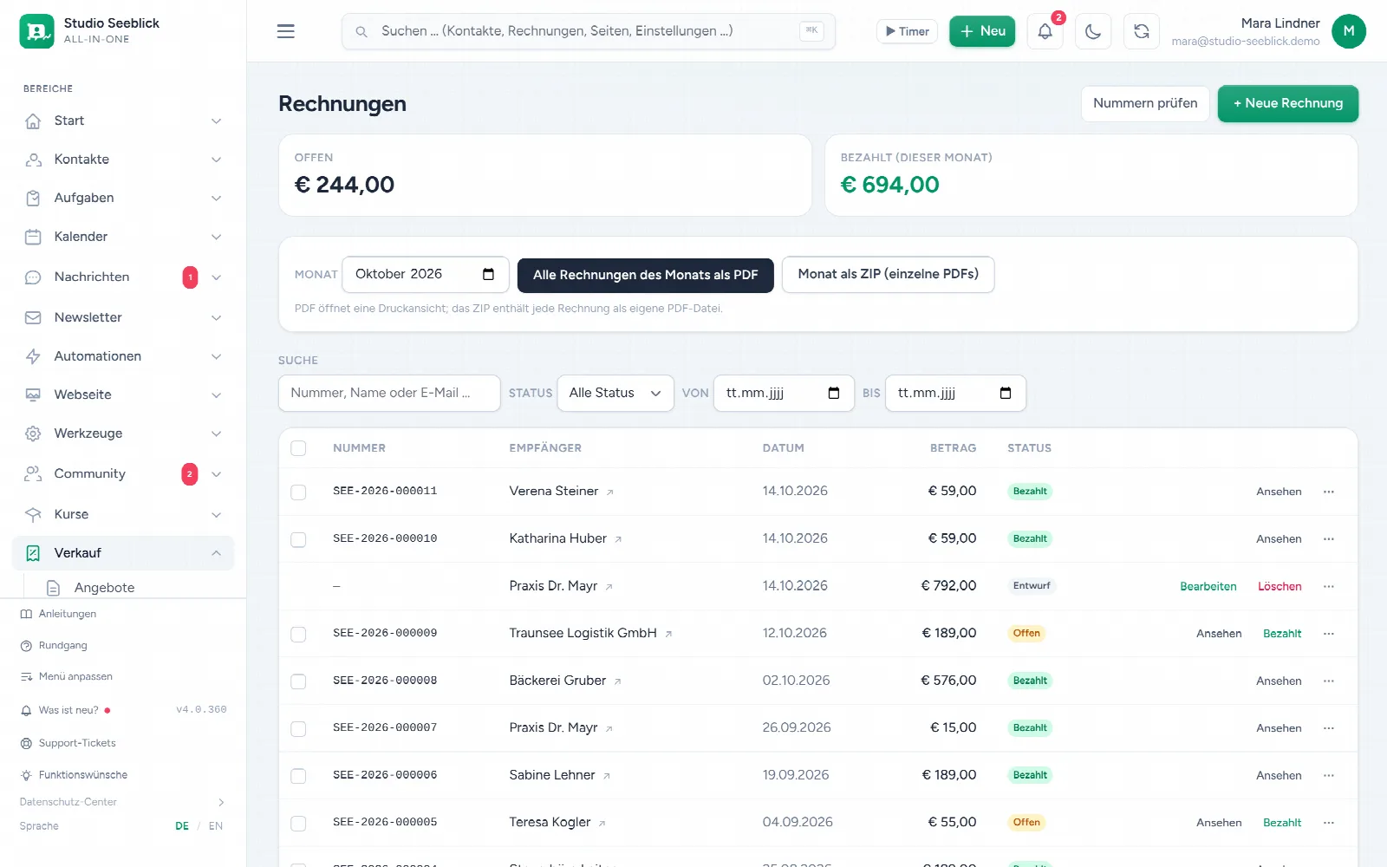The height and width of the screenshot is (867, 1387).
Task: Click the Nummer, Name oder E-Mail search box
Action: [x=389, y=393]
